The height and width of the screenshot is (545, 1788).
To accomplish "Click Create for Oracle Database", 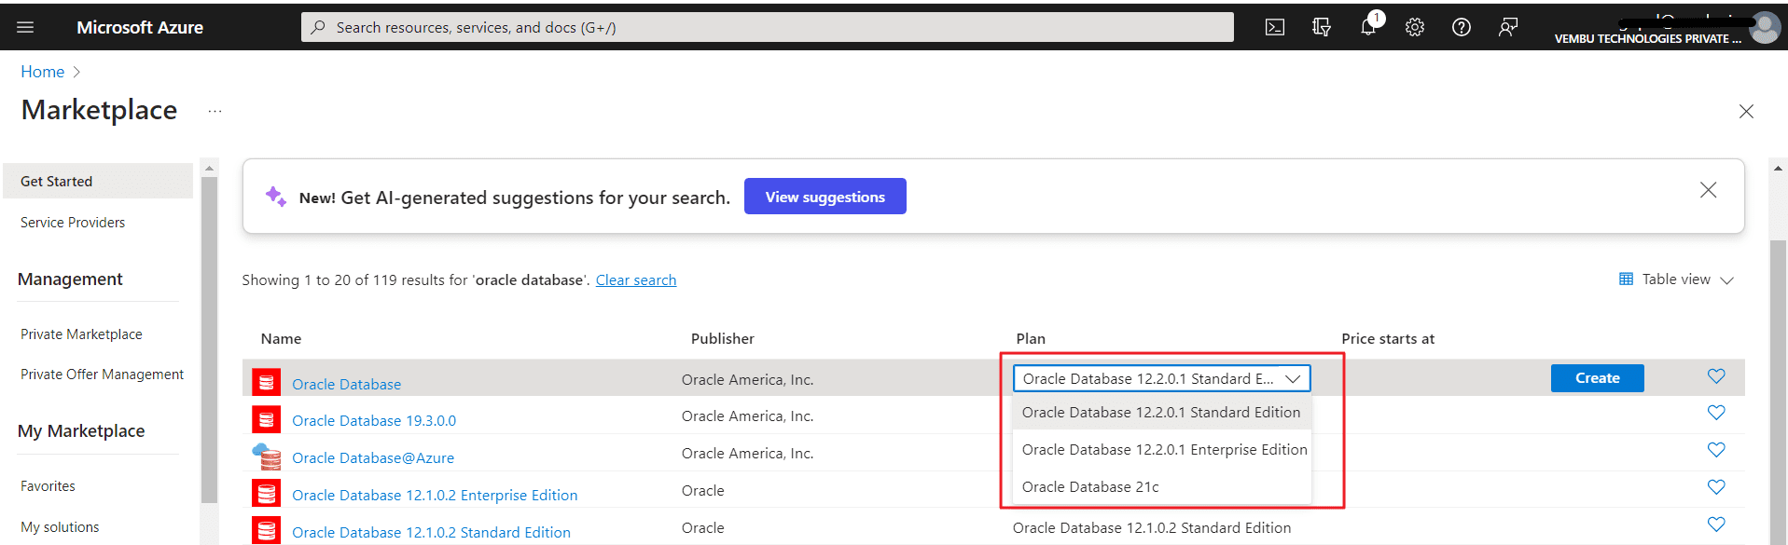I will [x=1598, y=378].
